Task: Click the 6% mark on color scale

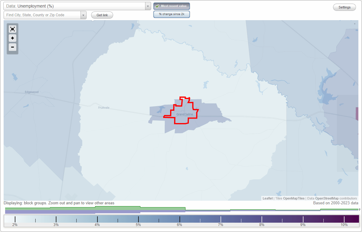Action: [x=179, y=224]
